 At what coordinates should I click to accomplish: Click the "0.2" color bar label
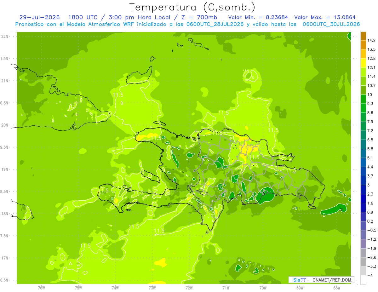click(370, 221)
